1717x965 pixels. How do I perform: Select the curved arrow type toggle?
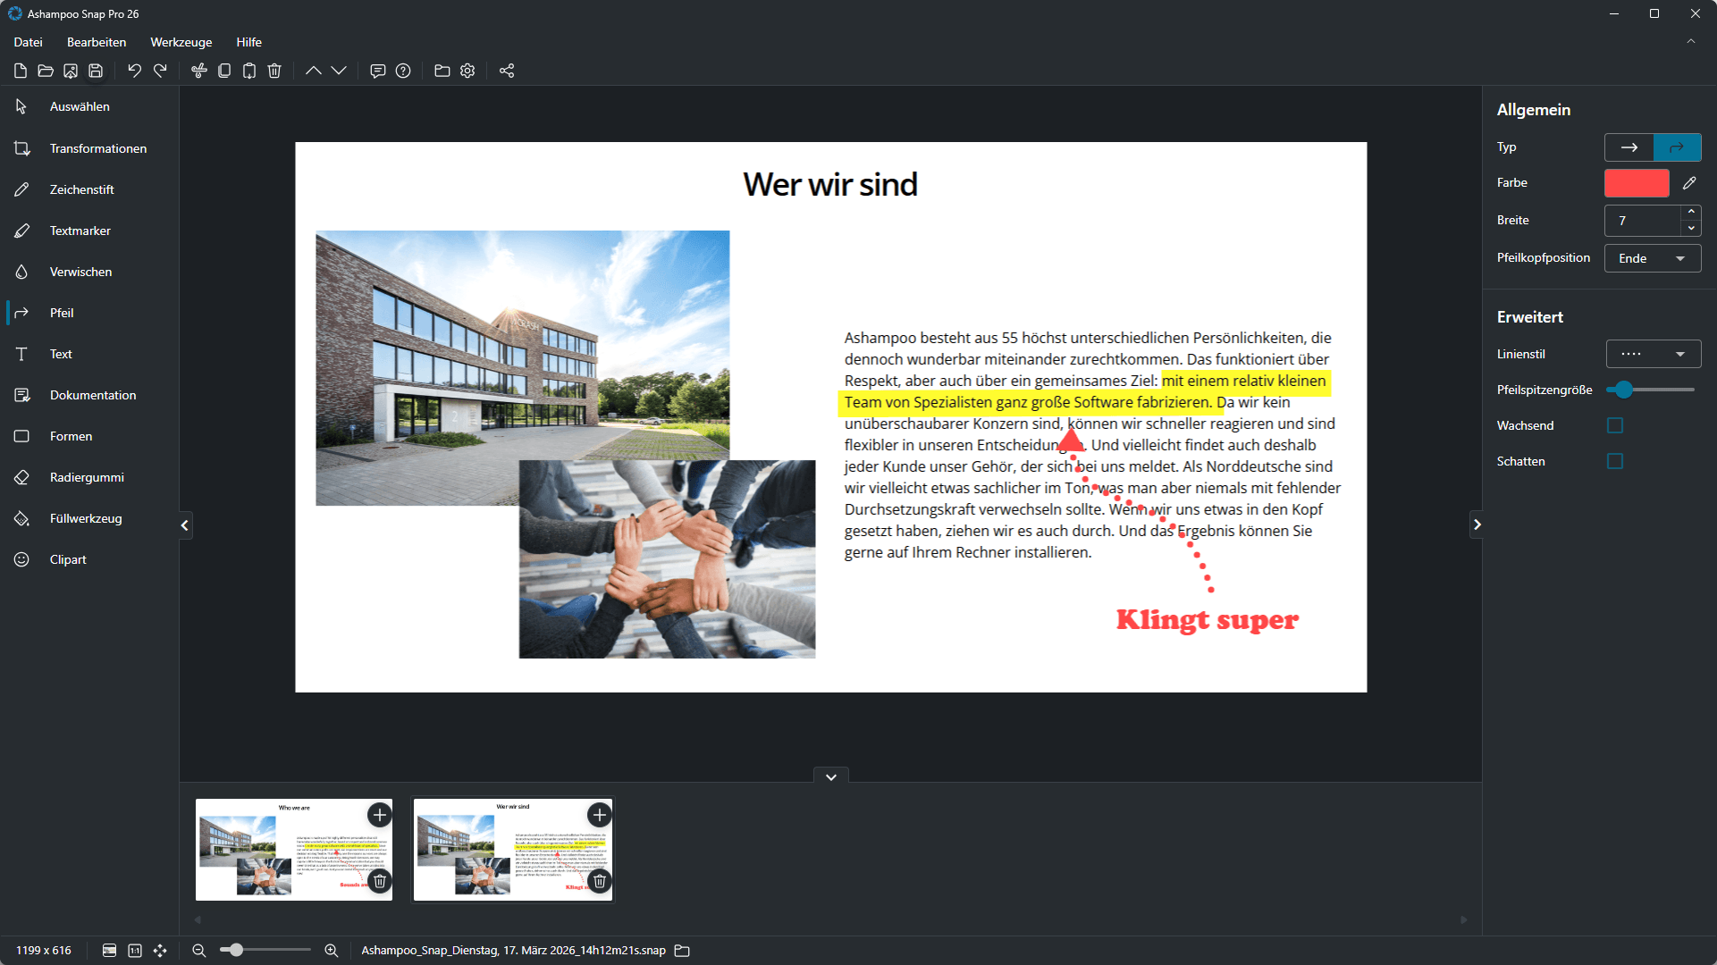point(1678,147)
